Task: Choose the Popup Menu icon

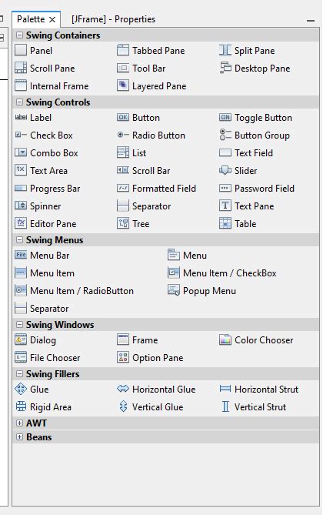Action: pyautogui.click(x=174, y=290)
